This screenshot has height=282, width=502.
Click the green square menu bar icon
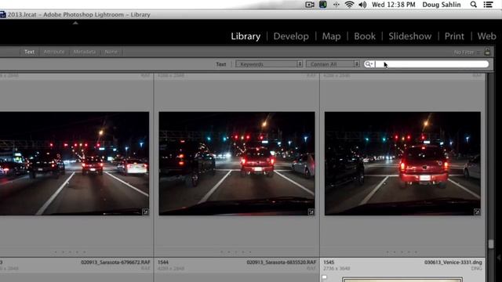coord(322,5)
